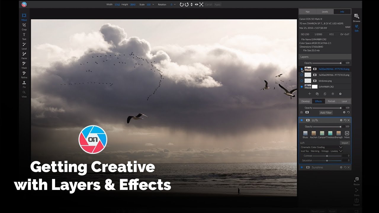The width and height of the screenshot is (379, 213).
Task: Toggle visibility of second 5a30ae3fb9dd png layer
Action: [302, 75]
